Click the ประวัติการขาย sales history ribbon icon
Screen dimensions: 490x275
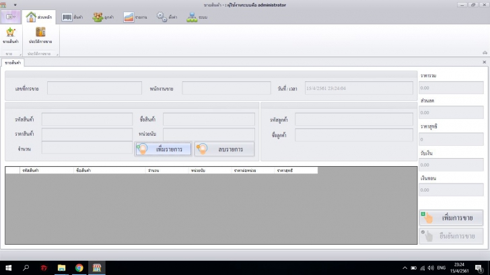tap(40, 36)
